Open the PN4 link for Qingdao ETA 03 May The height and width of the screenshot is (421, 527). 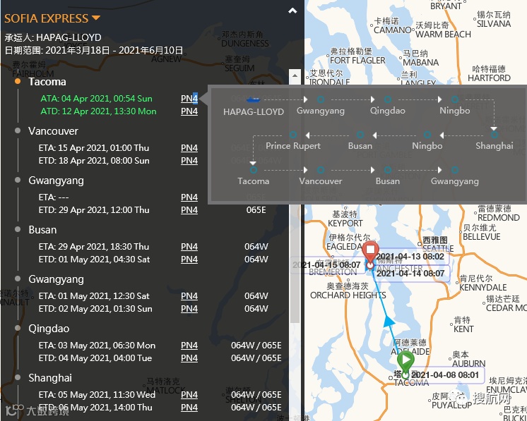coord(189,345)
